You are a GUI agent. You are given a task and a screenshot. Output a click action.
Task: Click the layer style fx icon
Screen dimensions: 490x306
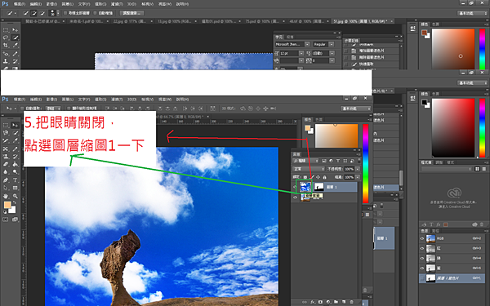pos(313,302)
